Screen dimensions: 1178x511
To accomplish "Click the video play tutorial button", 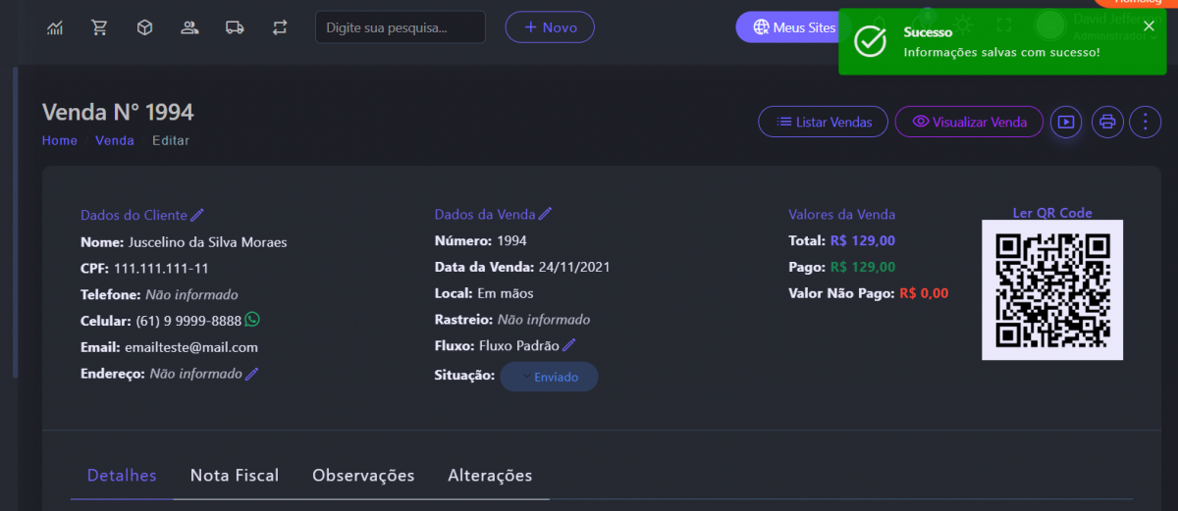I will 1065,122.
